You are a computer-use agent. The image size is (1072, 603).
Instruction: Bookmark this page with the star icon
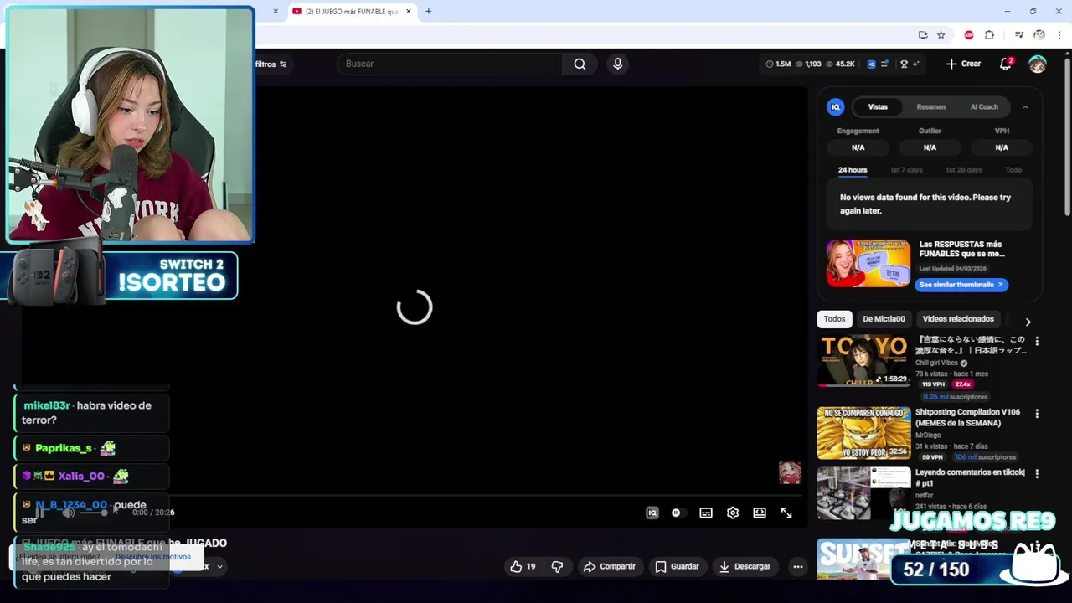click(x=941, y=35)
